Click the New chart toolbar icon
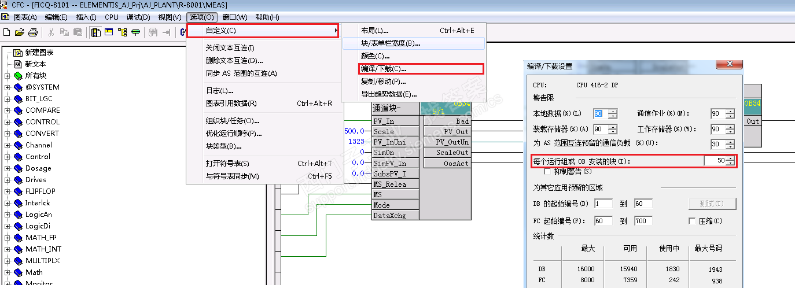This screenshot has height=288, width=795. (x=8, y=32)
